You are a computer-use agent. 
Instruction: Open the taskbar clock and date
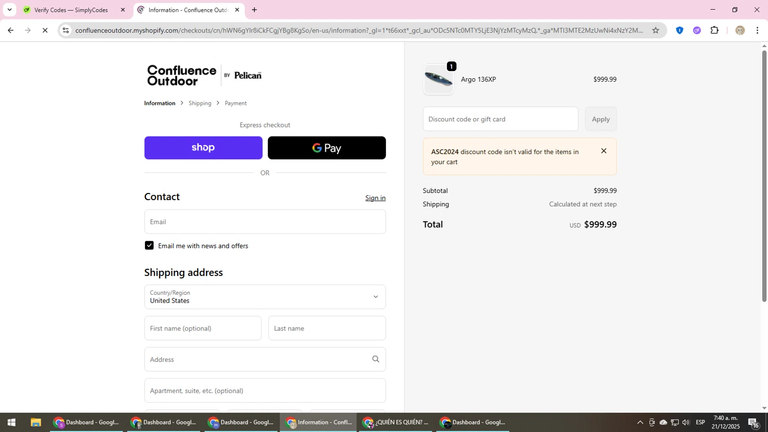(x=726, y=422)
